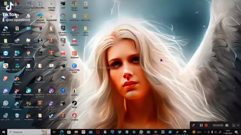Open Task View from the taskbar

tap(54, 132)
